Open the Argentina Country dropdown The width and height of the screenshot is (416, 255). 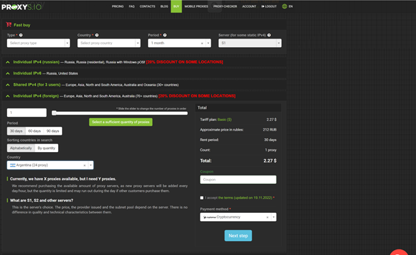pos(50,165)
